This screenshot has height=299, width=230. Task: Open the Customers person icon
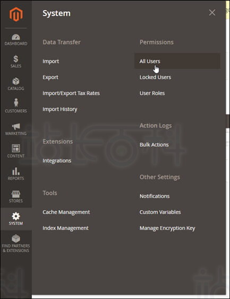click(x=16, y=103)
